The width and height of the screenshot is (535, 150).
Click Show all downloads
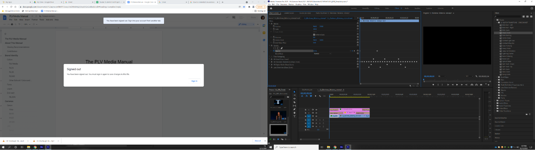point(257,141)
